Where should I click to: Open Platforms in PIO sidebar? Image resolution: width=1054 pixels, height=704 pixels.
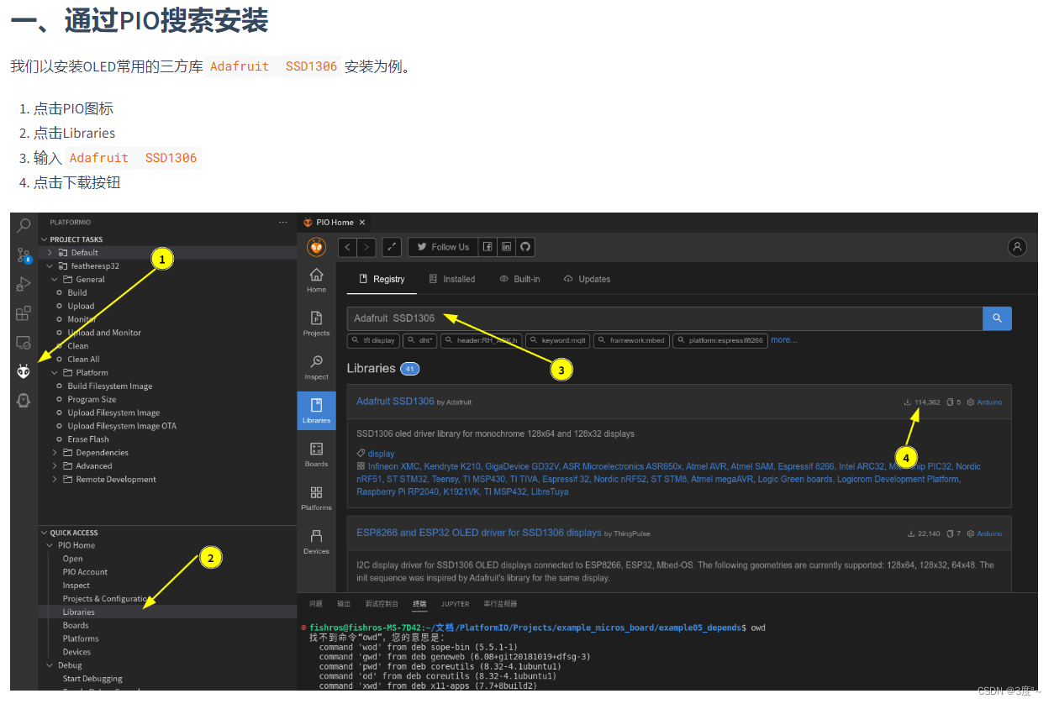coord(316,499)
